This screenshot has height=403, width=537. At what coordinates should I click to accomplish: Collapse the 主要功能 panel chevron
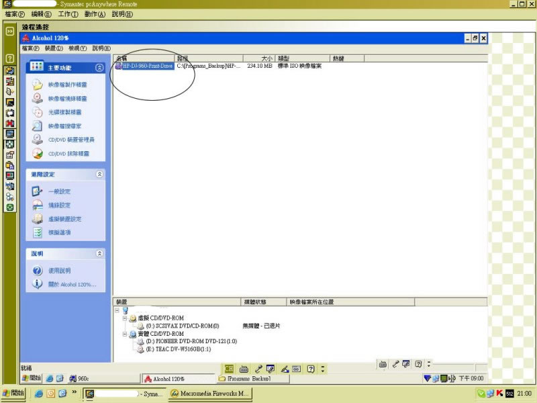tap(99, 68)
